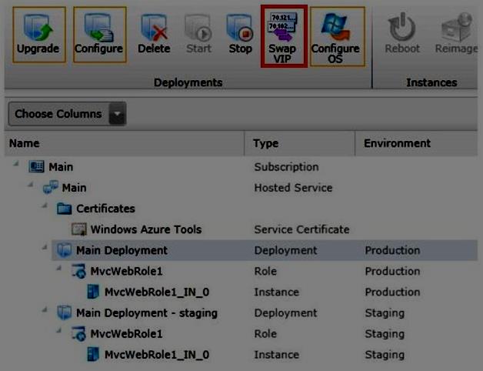Select the Main hosted service row

[x=241, y=188]
